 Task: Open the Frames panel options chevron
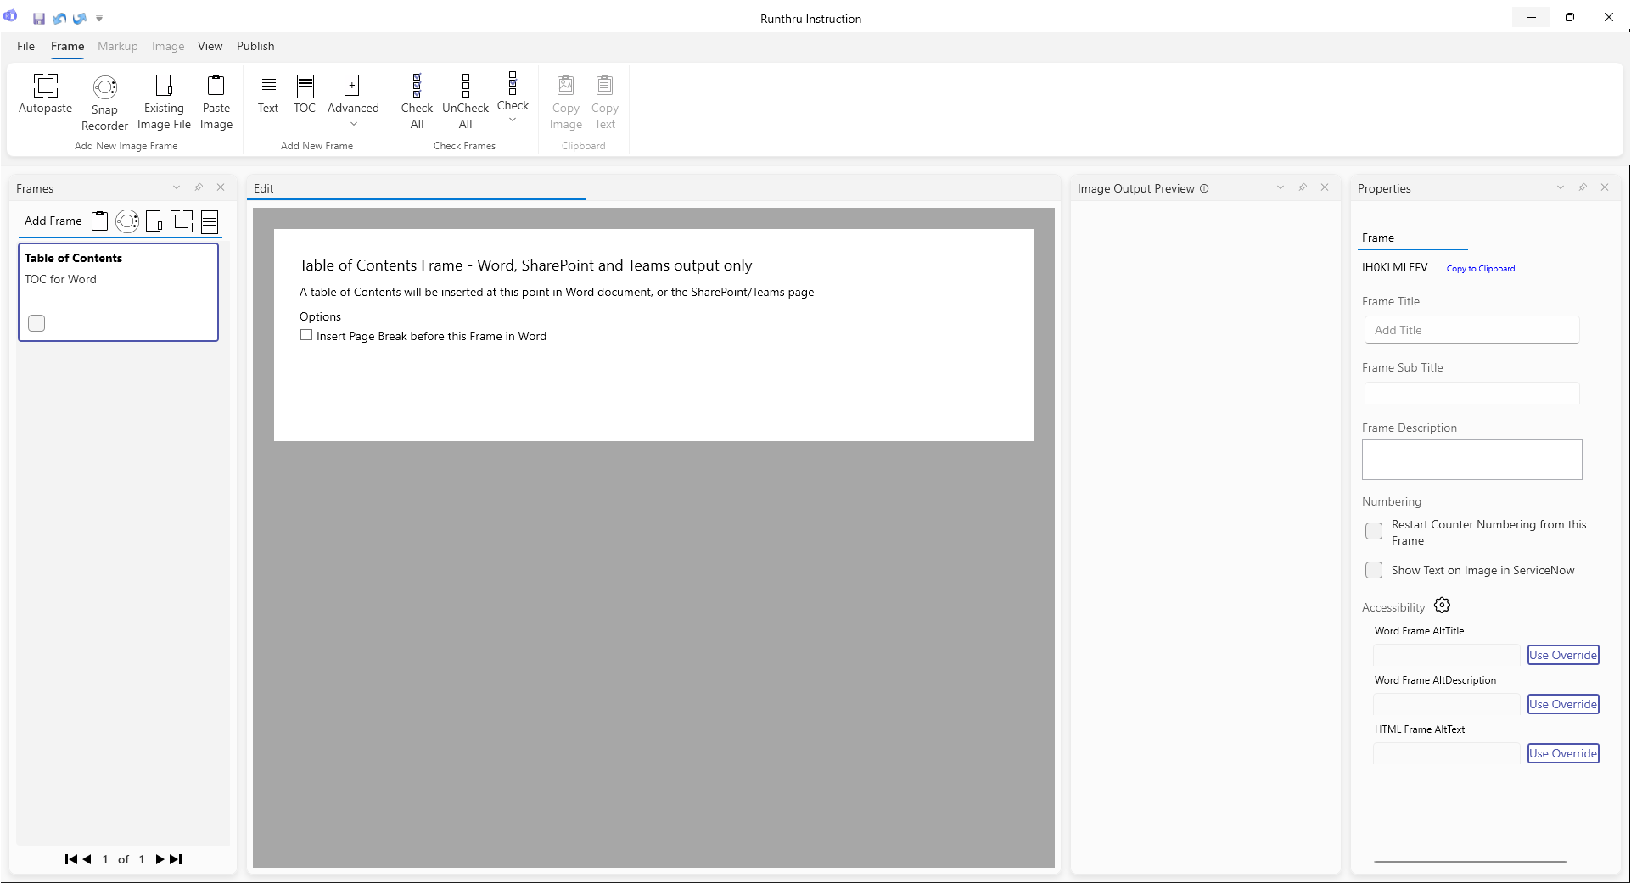177,188
